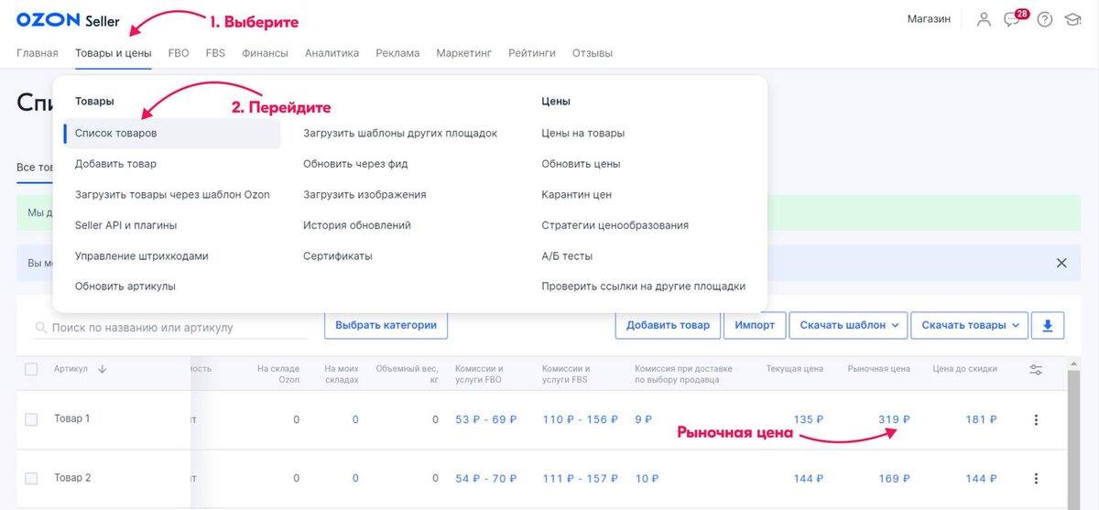Close the blue notification banner
The width and height of the screenshot is (1099, 510).
click(x=1061, y=263)
